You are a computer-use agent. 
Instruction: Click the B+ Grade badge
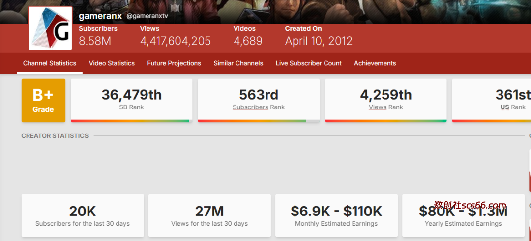pyautogui.click(x=43, y=100)
